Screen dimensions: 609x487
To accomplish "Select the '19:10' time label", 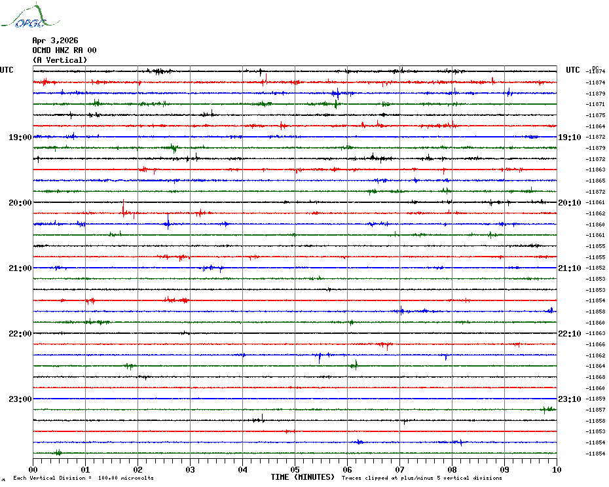I will [x=570, y=137].
